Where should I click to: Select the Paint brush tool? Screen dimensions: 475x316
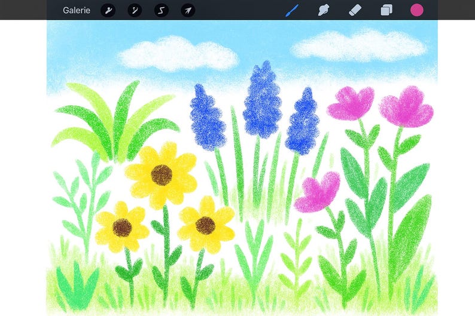(x=293, y=10)
